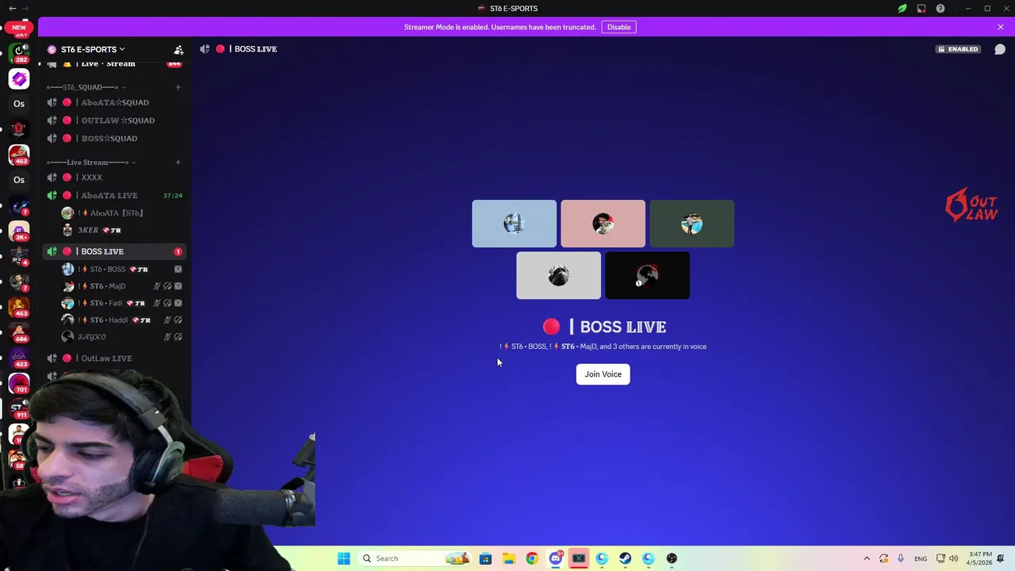Image resolution: width=1015 pixels, height=571 pixels.
Task: Open user AboATA『ST6』in AboATA LIVE
Action: (121, 213)
